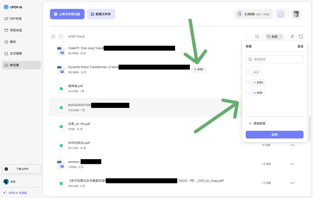Image resolution: width=313 pixels, height=198 pixels.
Task: Click the 标签1 chip in tag panel
Action: click(x=258, y=93)
